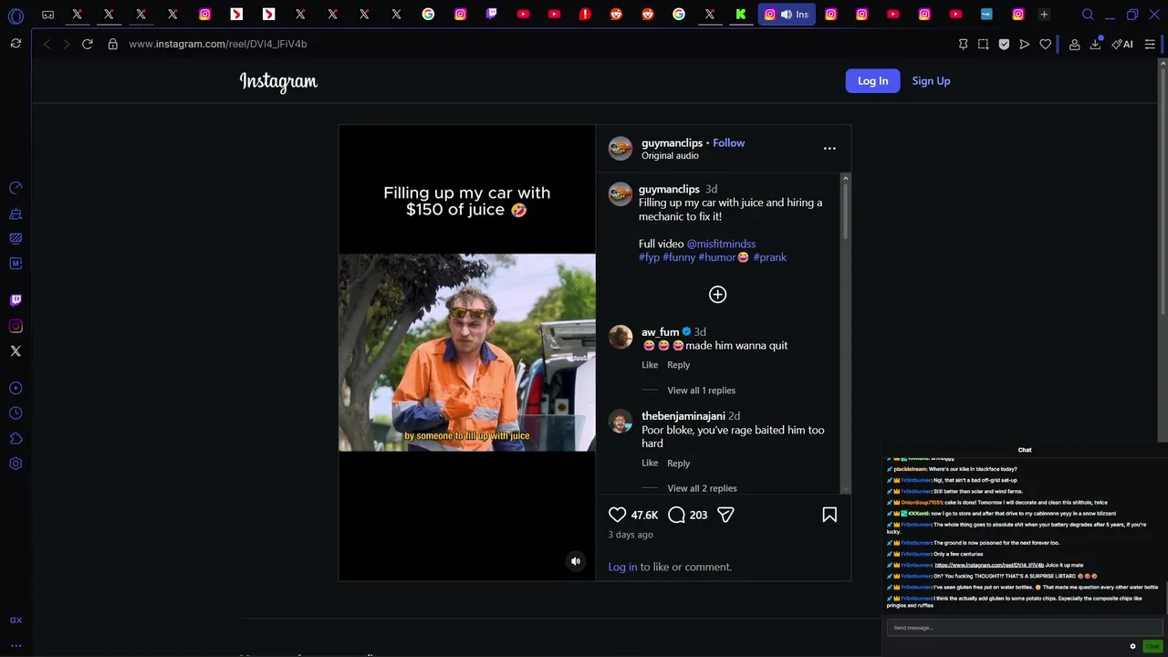Open Instagram in the sidebar

[x=16, y=326]
